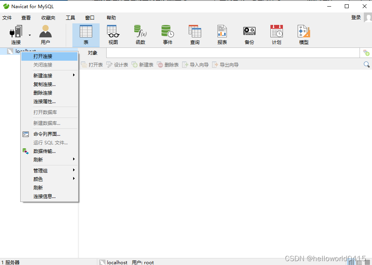Screen dimensions: 372x265
Task: Open the 收藏夹 favorites menu
Action: [x=48, y=18]
